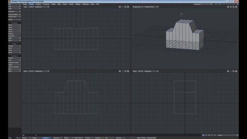
Task: Select the Segment Scale tool
Action: point(15,63)
